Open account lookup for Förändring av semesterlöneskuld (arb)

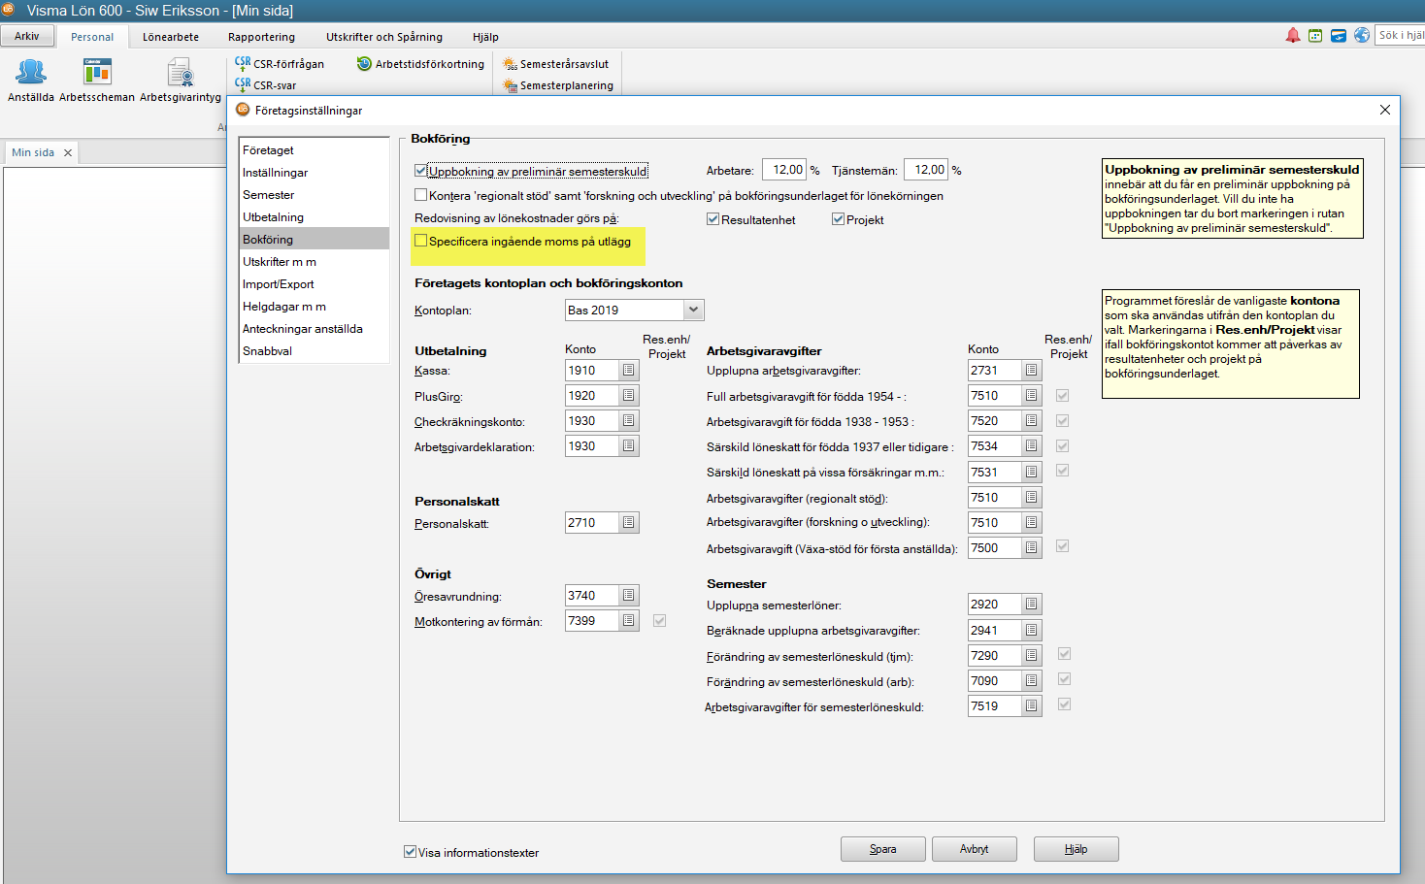(x=1032, y=681)
